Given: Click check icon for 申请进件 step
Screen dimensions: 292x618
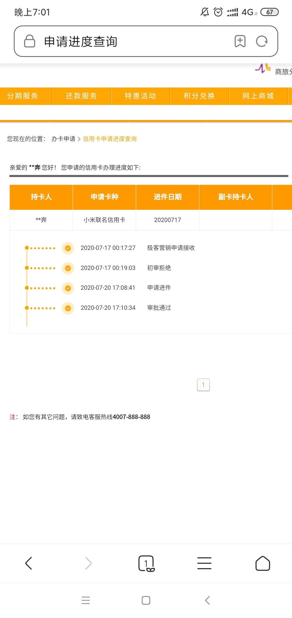Looking at the screenshot, I should [x=68, y=288].
